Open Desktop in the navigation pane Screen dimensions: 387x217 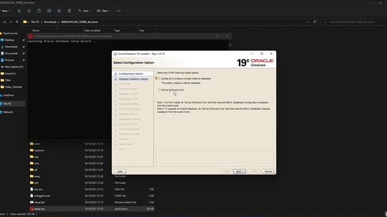10,40
